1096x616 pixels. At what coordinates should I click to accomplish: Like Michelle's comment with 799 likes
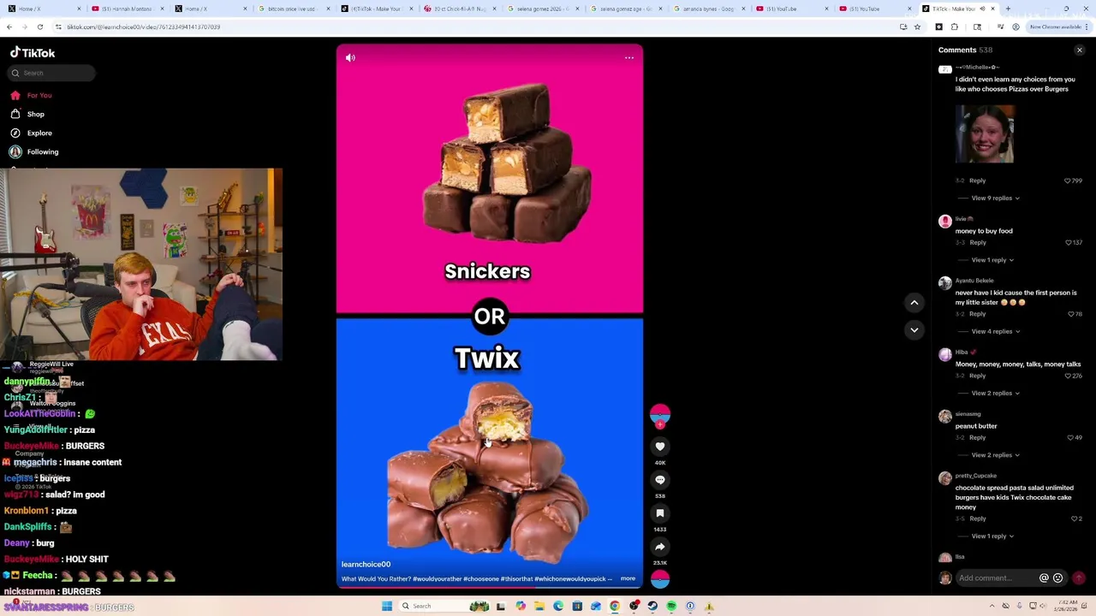[1068, 181]
